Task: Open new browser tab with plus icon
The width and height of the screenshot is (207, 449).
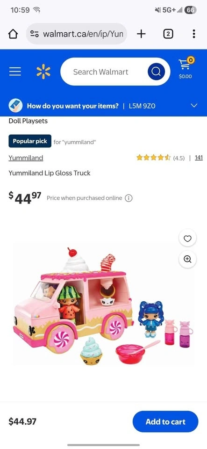Action: coord(141,34)
